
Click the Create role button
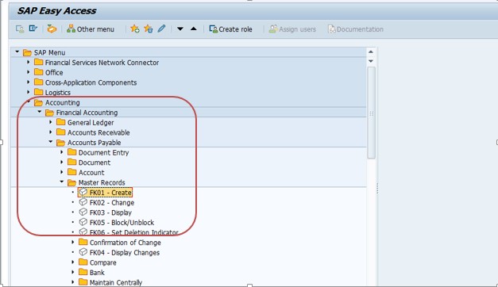230,29
